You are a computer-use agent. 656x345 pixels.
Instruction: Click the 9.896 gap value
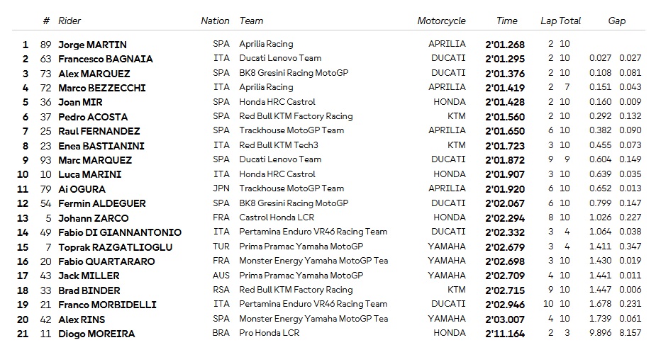(x=599, y=334)
